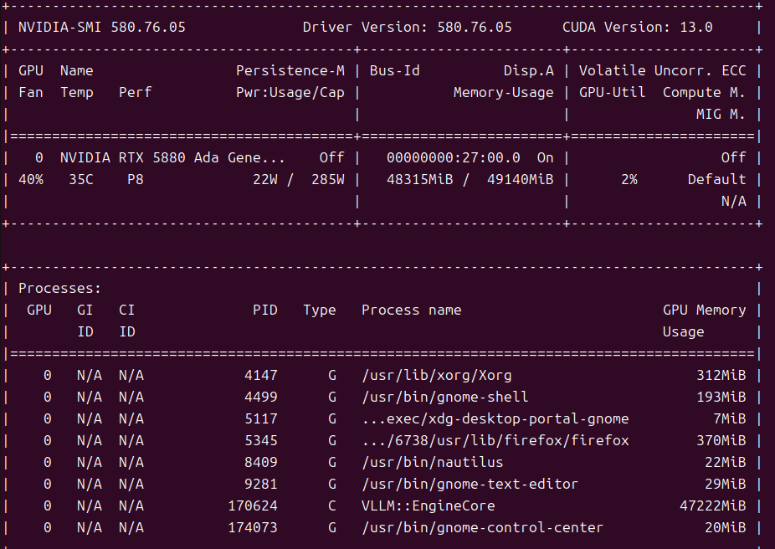Viewport: 775px width, 549px height.
Task: Click process /usr/bin/gnome-shell
Action: coord(445,397)
